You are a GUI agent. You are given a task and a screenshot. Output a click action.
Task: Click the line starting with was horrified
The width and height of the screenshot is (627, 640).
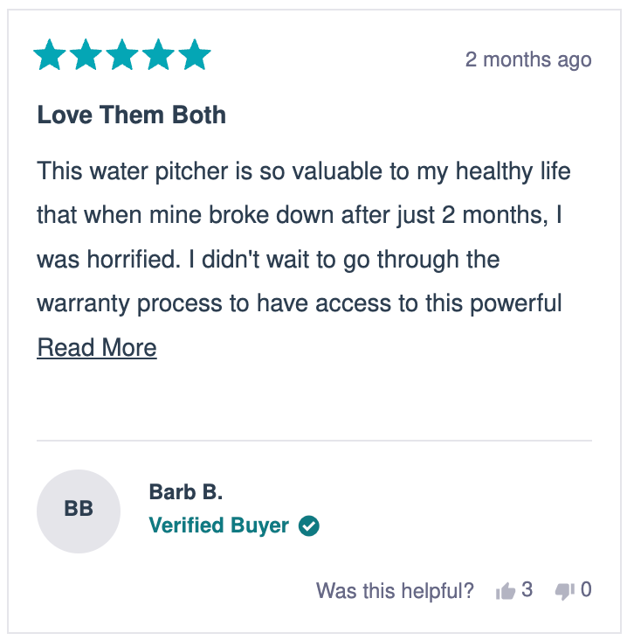click(x=268, y=259)
